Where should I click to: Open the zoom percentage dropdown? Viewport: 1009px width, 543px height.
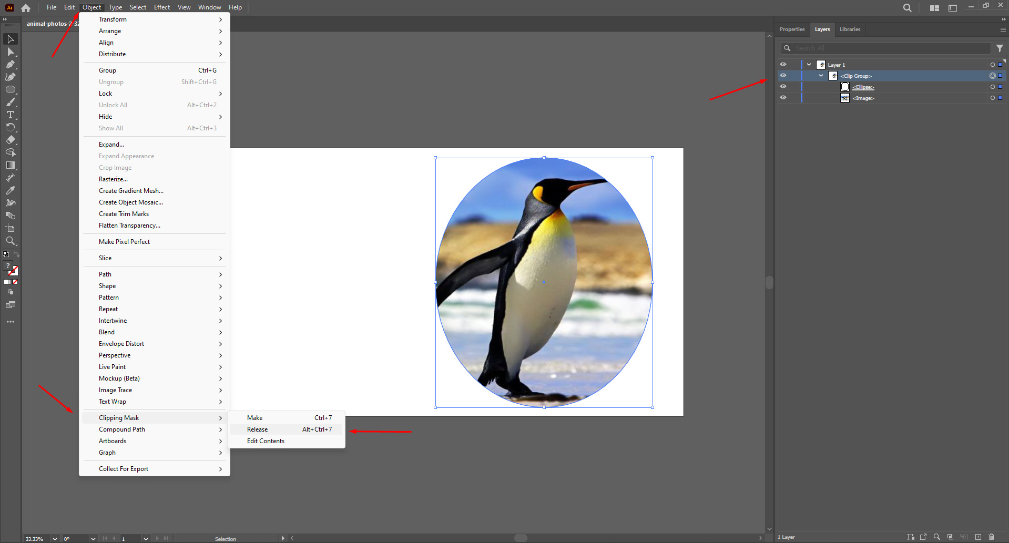(54, 538)
